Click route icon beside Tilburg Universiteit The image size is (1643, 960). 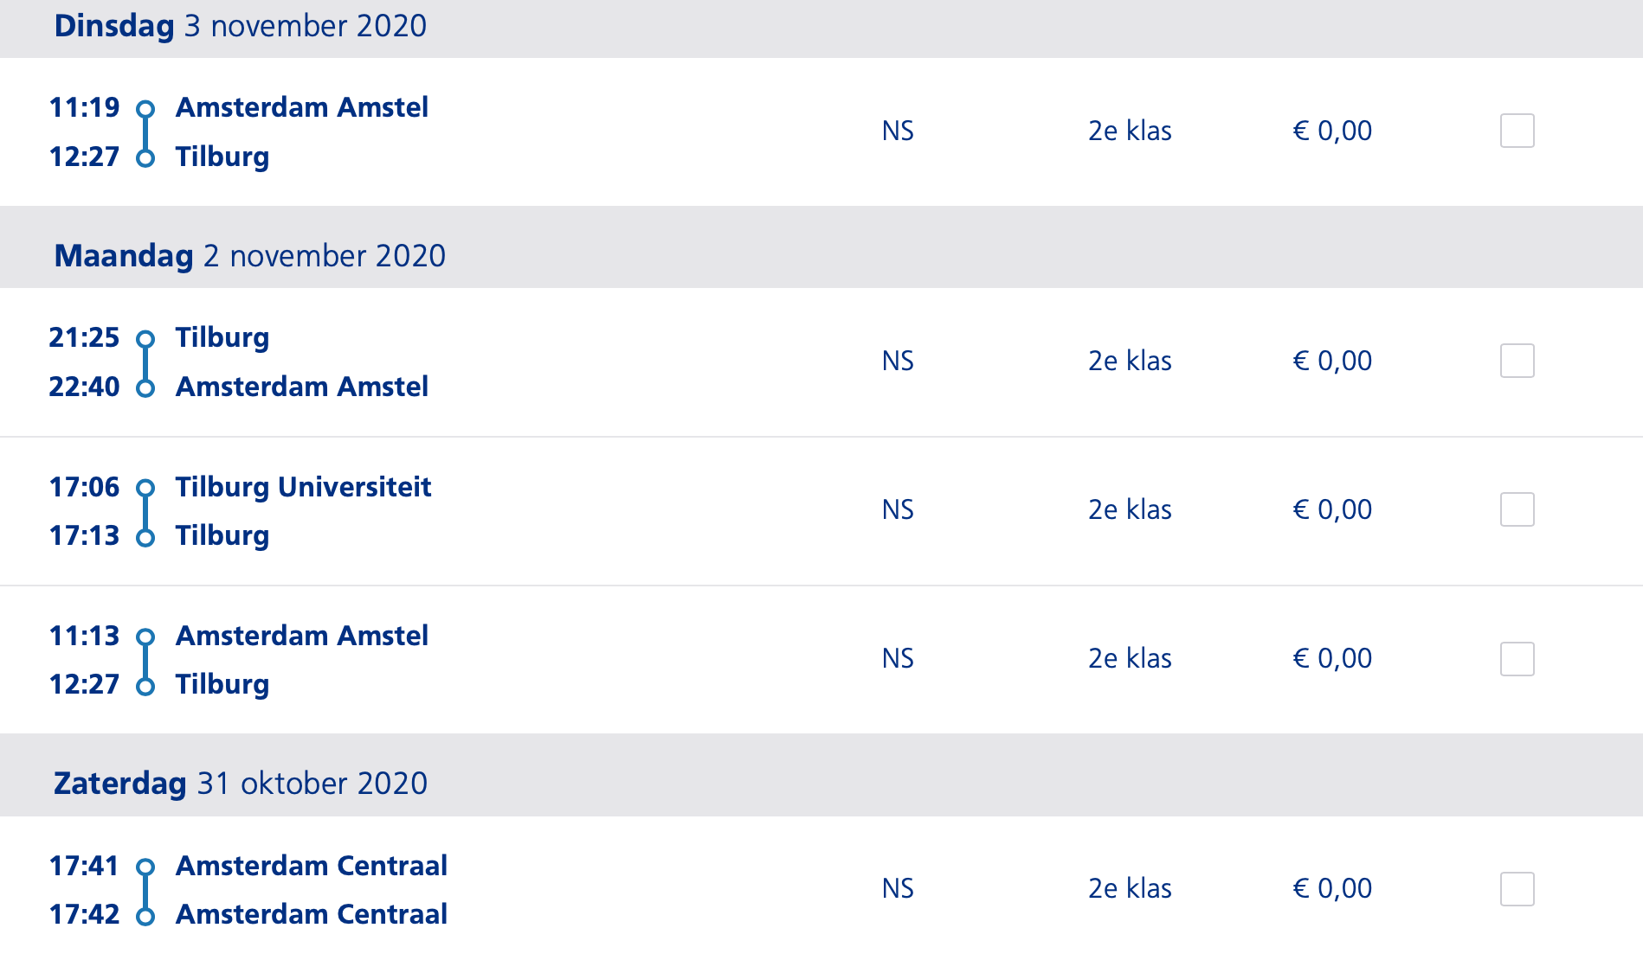click(x=145, y=512)
